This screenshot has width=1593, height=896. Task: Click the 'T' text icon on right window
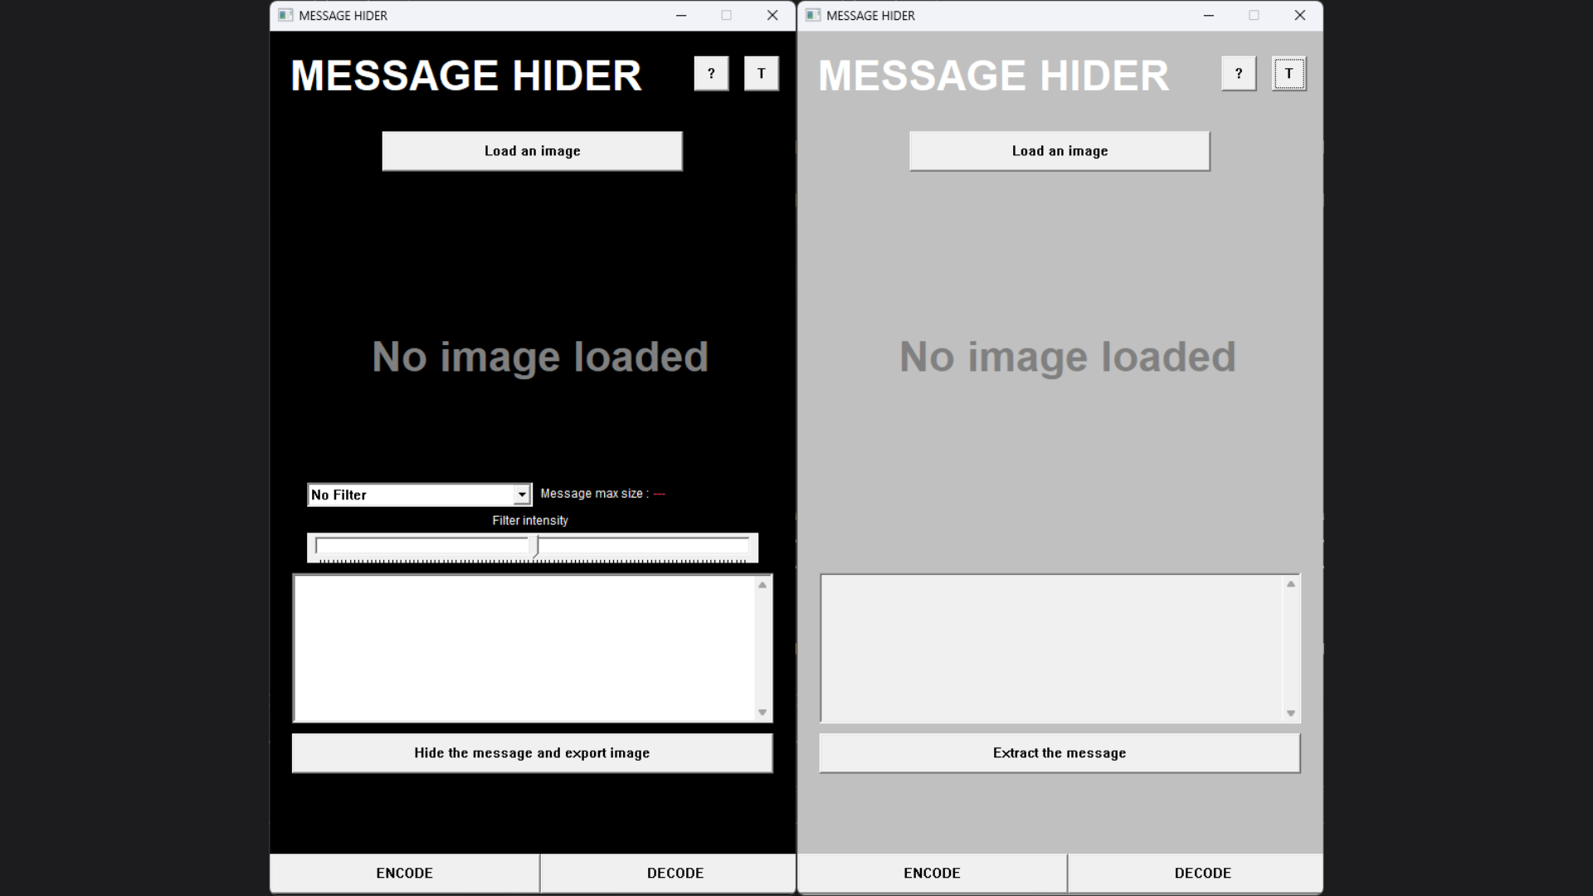[1289, 73]
